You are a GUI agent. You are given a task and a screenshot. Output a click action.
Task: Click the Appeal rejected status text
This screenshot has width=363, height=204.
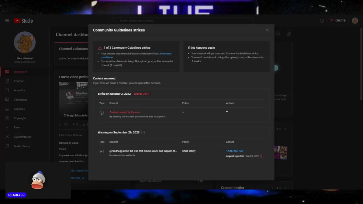click(235, 156)
